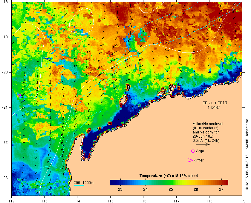Screen dimensions: 251x203
Task: Click the latitude axis label -22
Action: coord(5,143)
